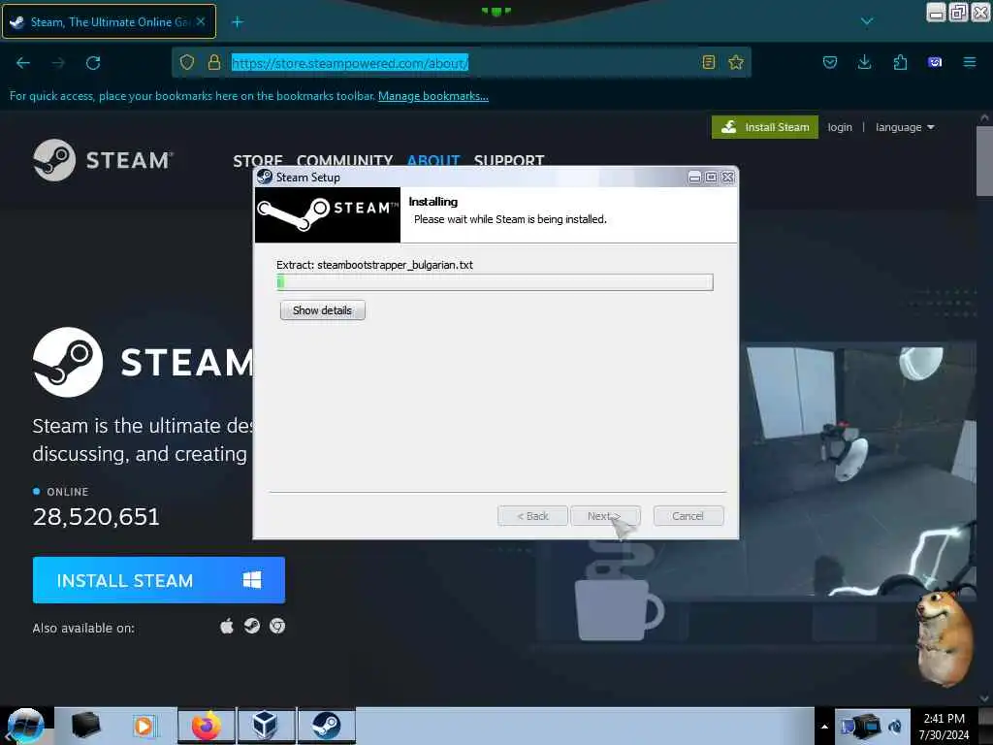Open the login link

point(840,127)
